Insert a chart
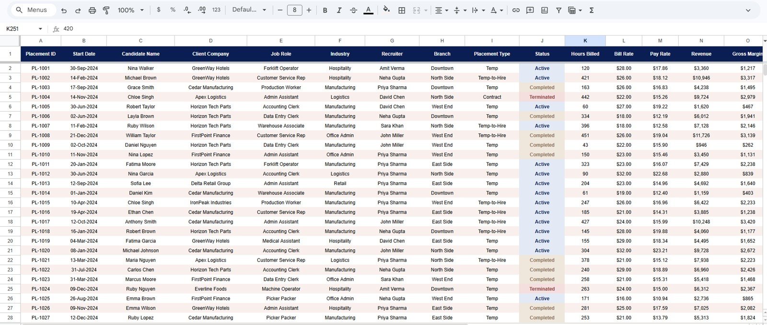The image size is (767, 325). click(545, 10)
